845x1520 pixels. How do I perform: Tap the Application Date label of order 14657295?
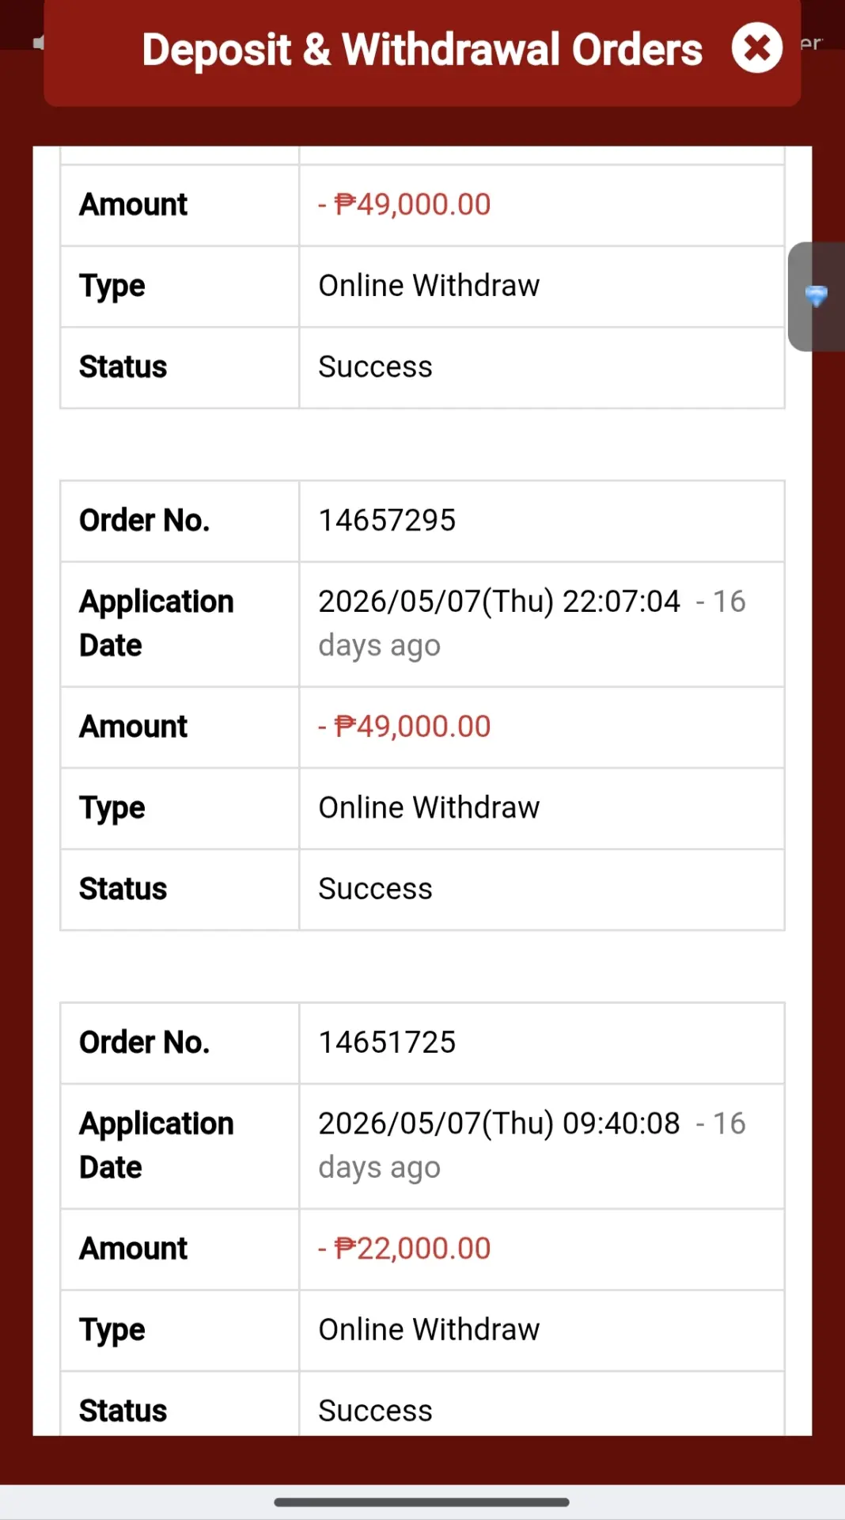[157, 623]
